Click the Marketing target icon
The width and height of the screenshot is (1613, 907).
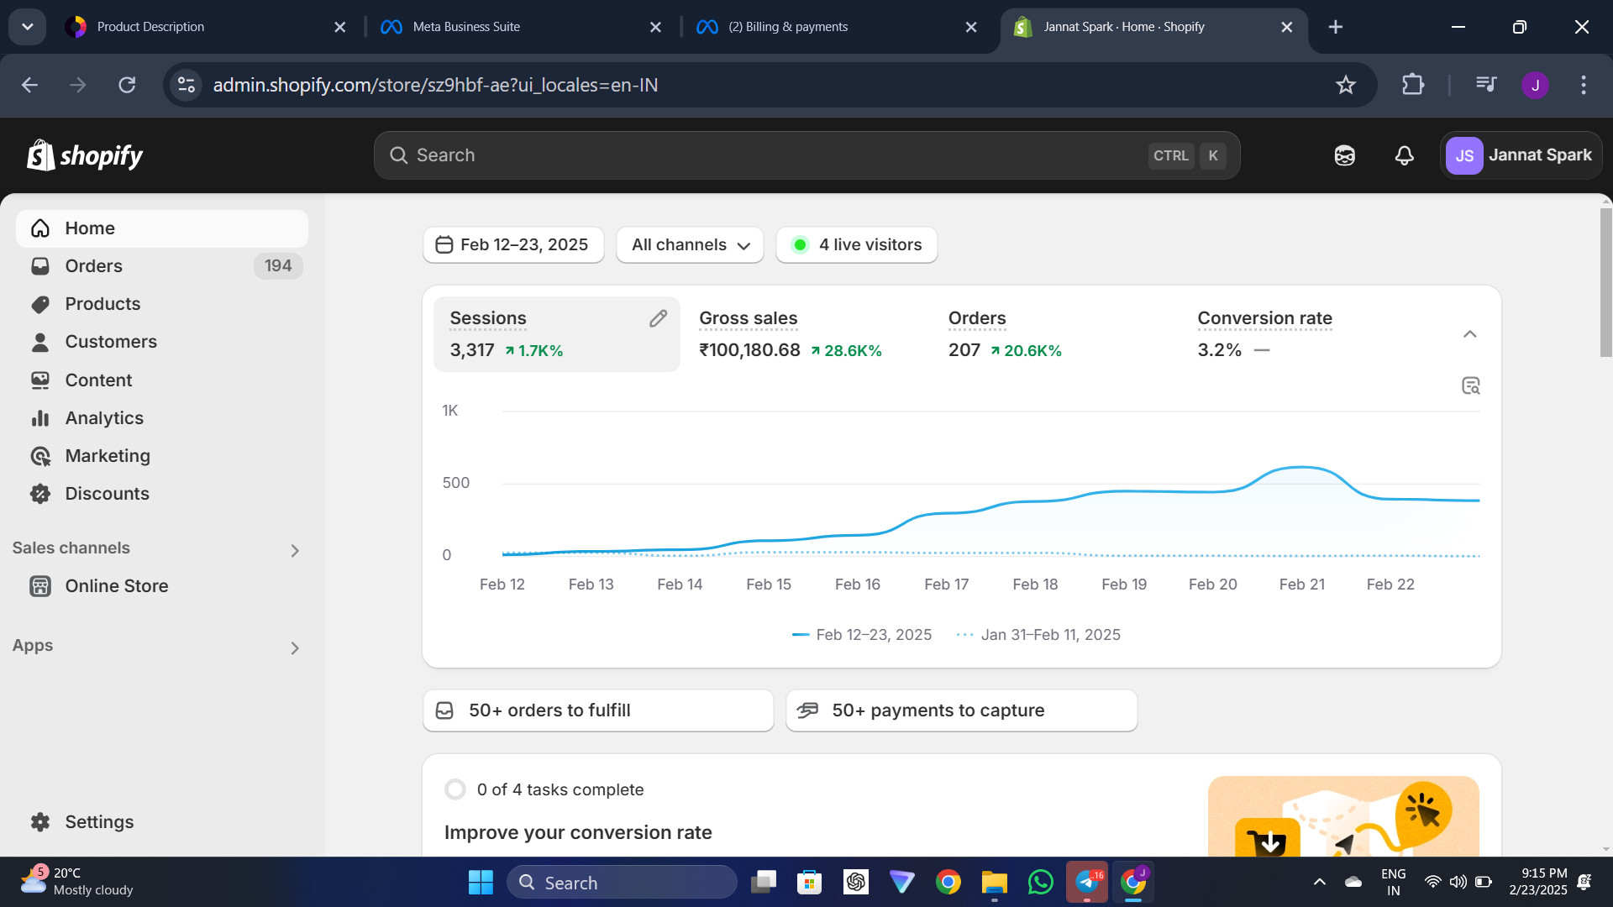[40, 456]
